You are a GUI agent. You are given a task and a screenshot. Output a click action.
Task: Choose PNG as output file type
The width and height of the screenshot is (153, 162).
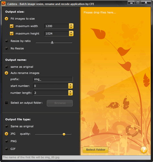coord(6,141)
